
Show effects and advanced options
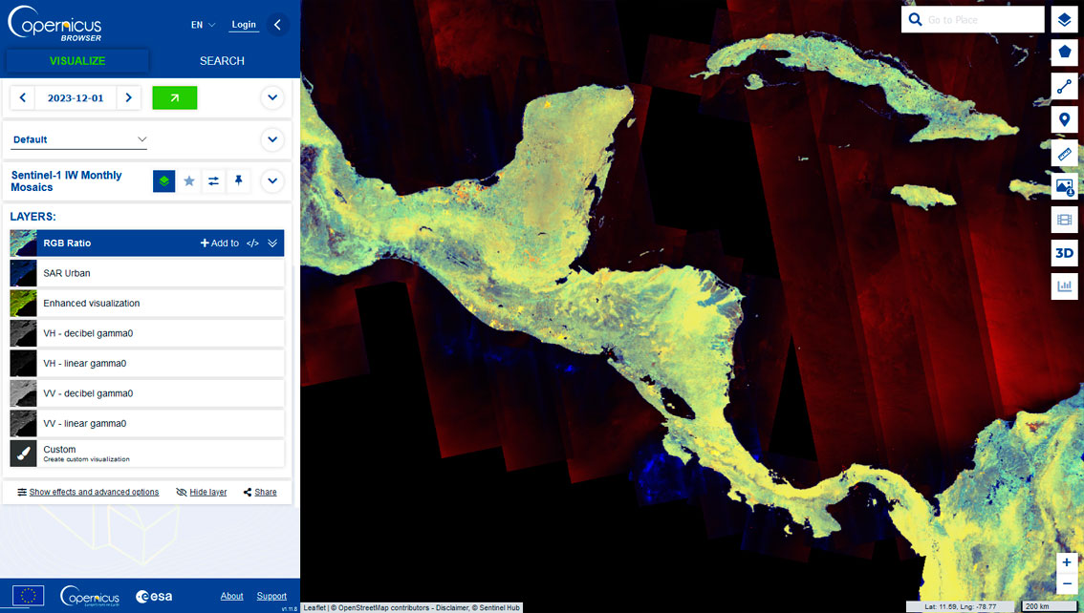tap(88, 492)
